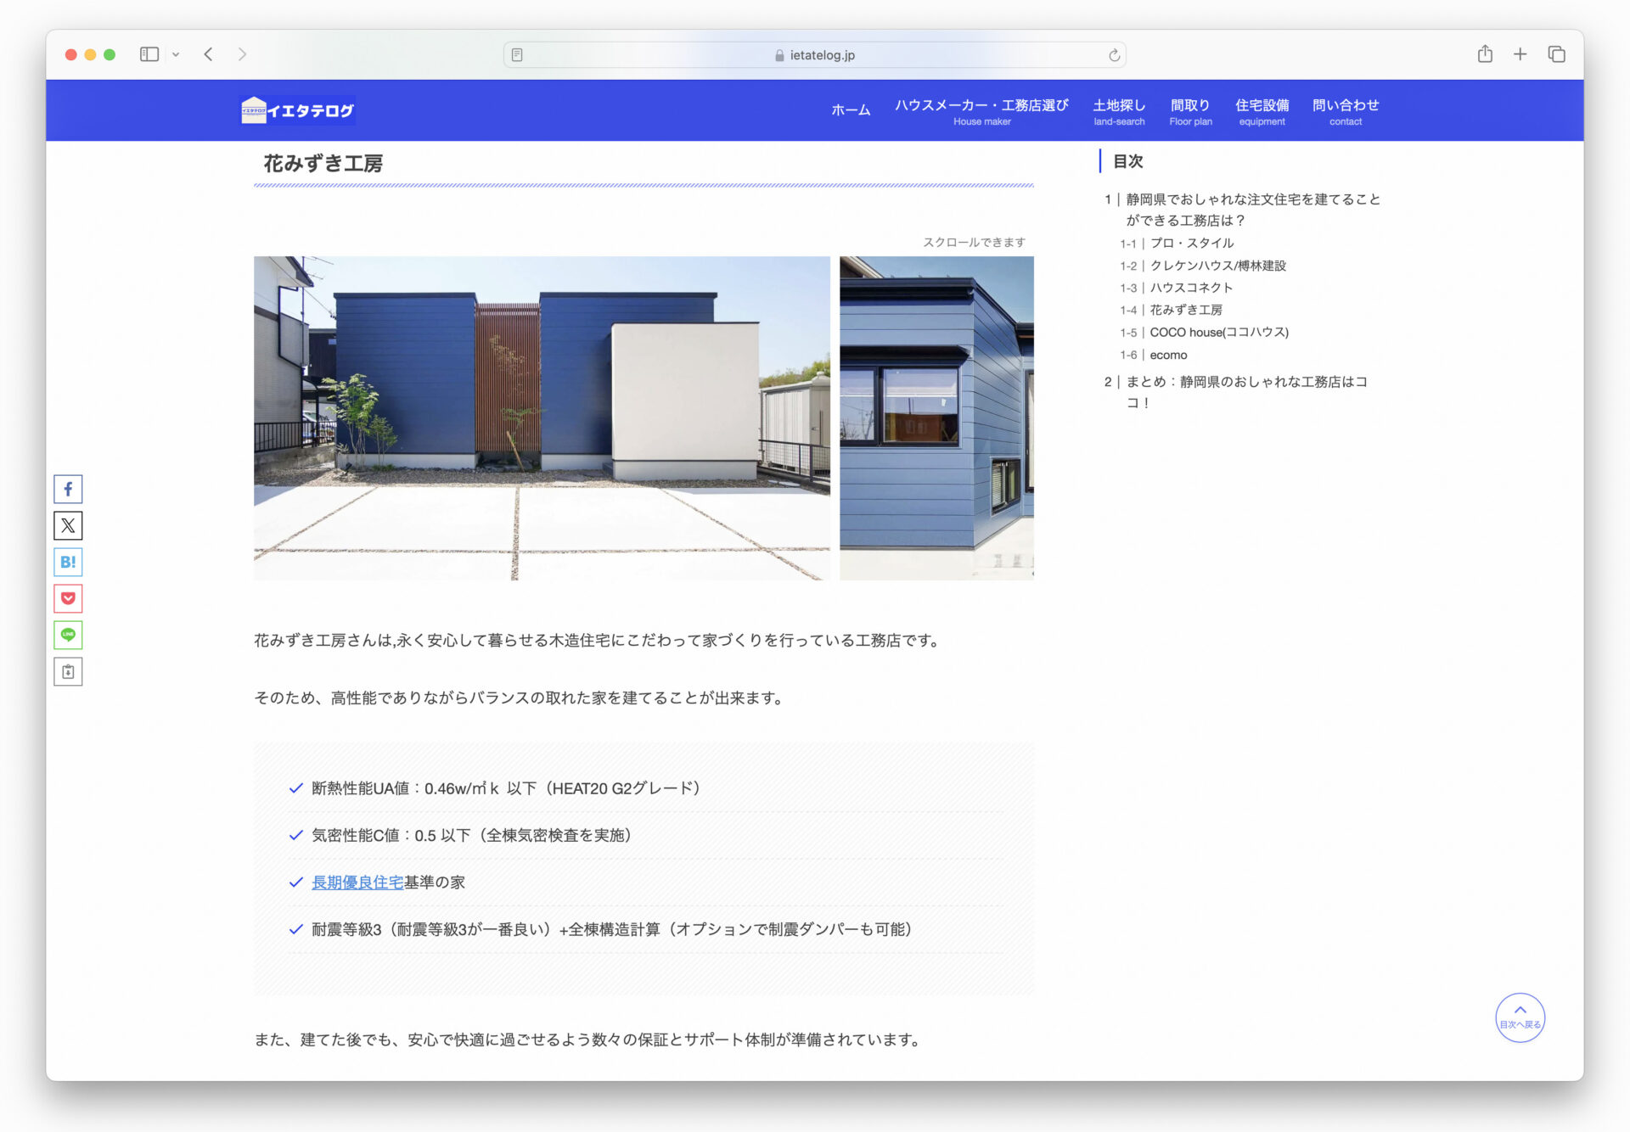Open the blue house front photo
Viewport: 1630px width, 1132px height.
pos(542,418)
